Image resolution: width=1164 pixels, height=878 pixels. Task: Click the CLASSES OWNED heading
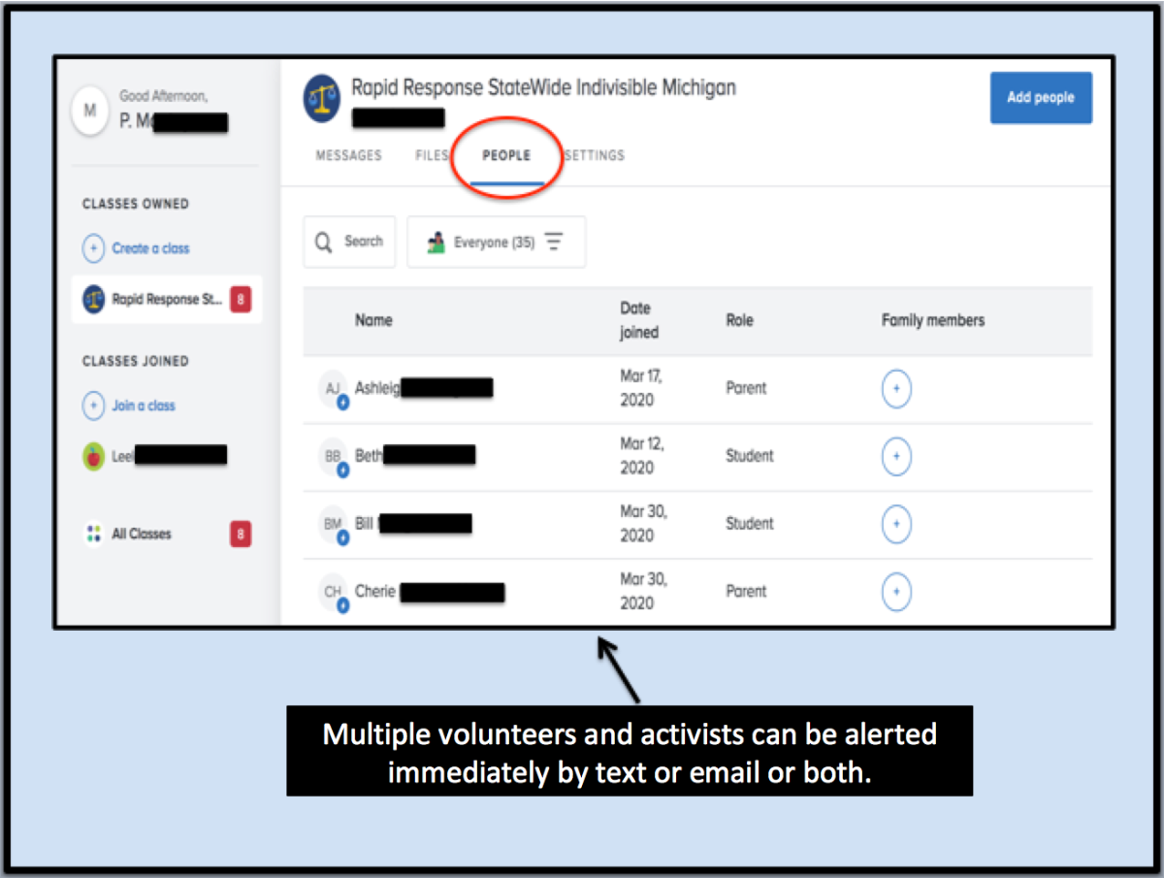(136, 204)
